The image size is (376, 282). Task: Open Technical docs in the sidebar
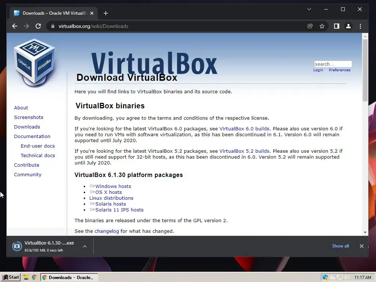coord(38,155)
